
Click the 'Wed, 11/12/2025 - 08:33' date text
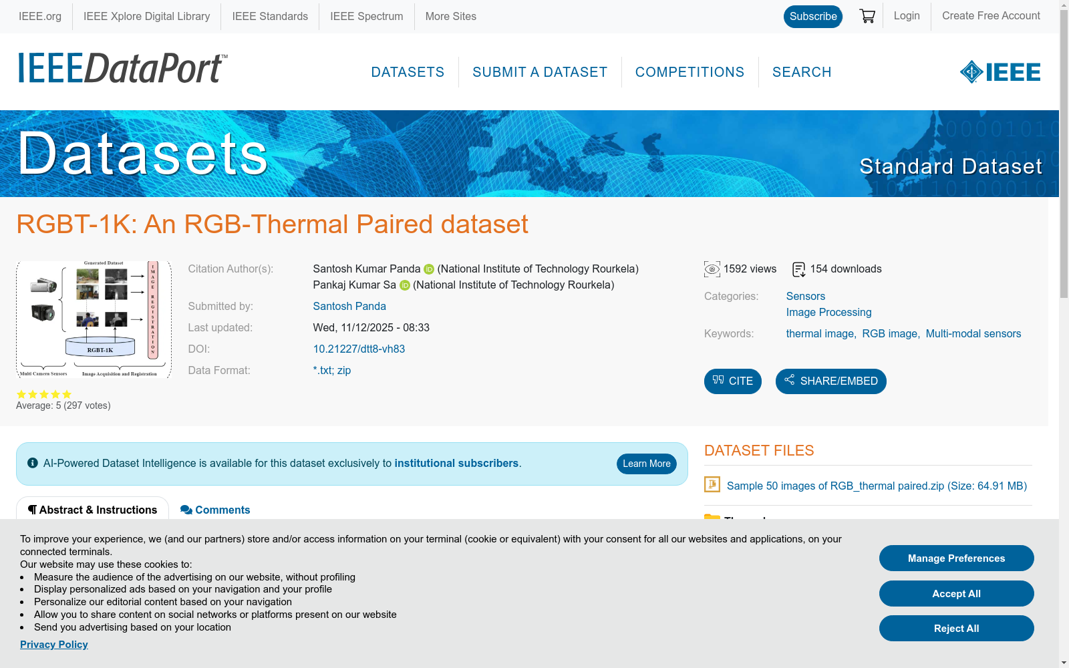click(x=371, y=328)
